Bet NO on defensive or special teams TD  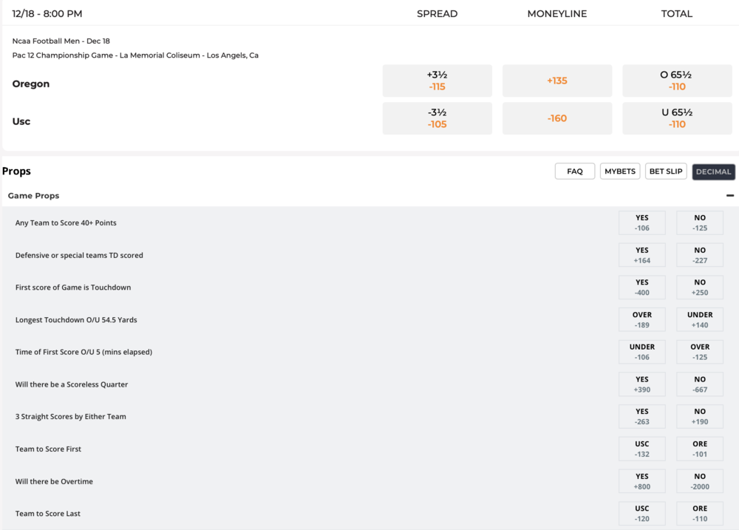(699, 255)
